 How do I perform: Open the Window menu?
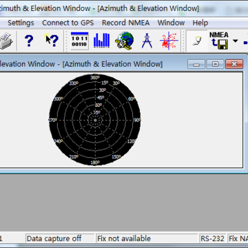point(171,23)
